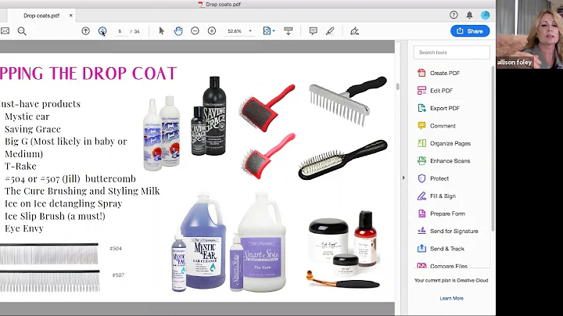The image size is (563, 316).
Task: Click the blue Share button
Action: click(470, 31)
